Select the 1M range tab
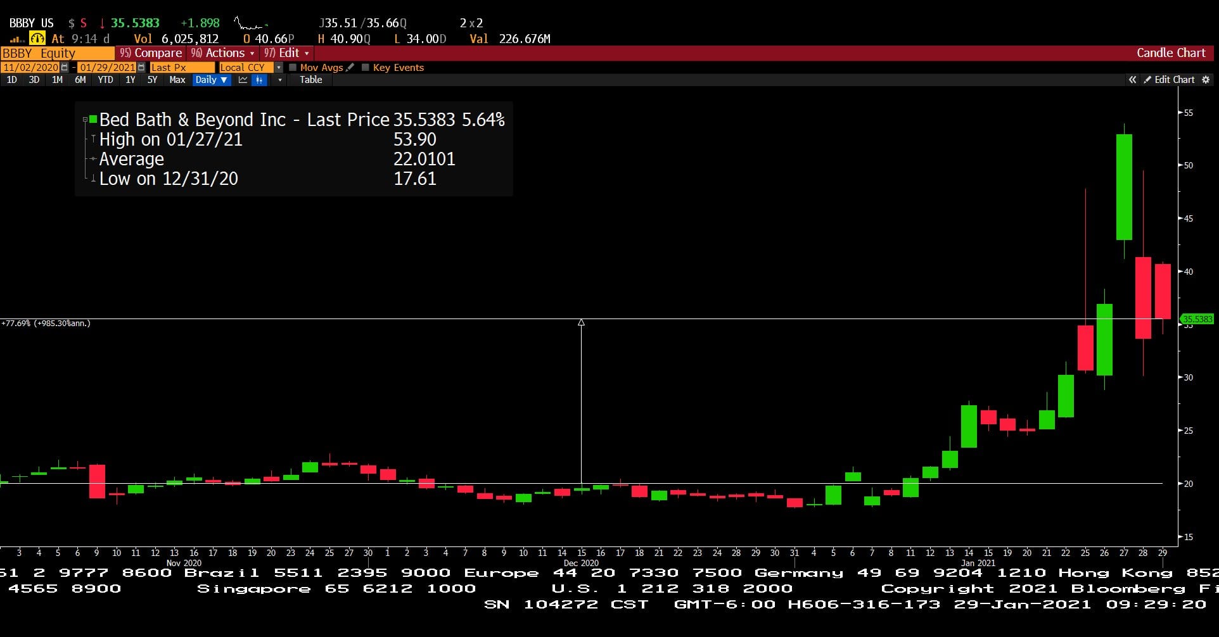Image resolution: width=1219 pixels, height=637 pixels. pyautogui.click(x=57, y=80)
